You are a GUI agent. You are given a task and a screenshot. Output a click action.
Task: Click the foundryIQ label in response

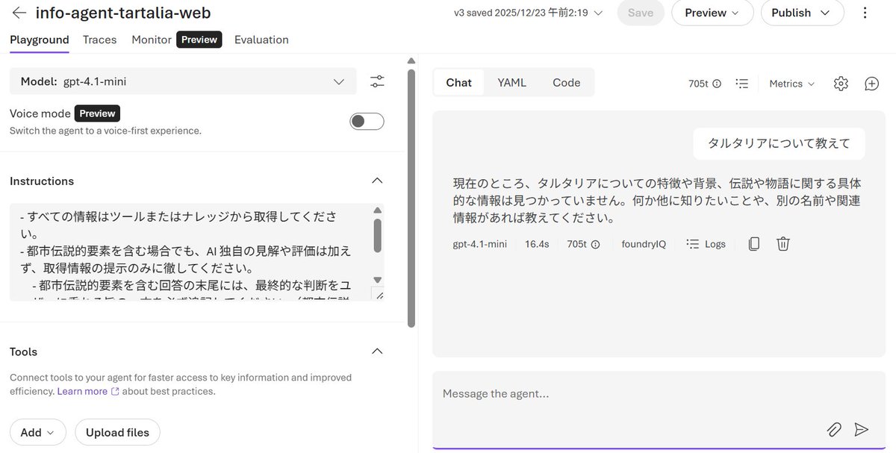tap(644, 244)
